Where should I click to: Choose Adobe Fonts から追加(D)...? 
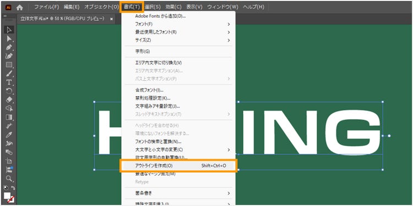click(178, 16)
